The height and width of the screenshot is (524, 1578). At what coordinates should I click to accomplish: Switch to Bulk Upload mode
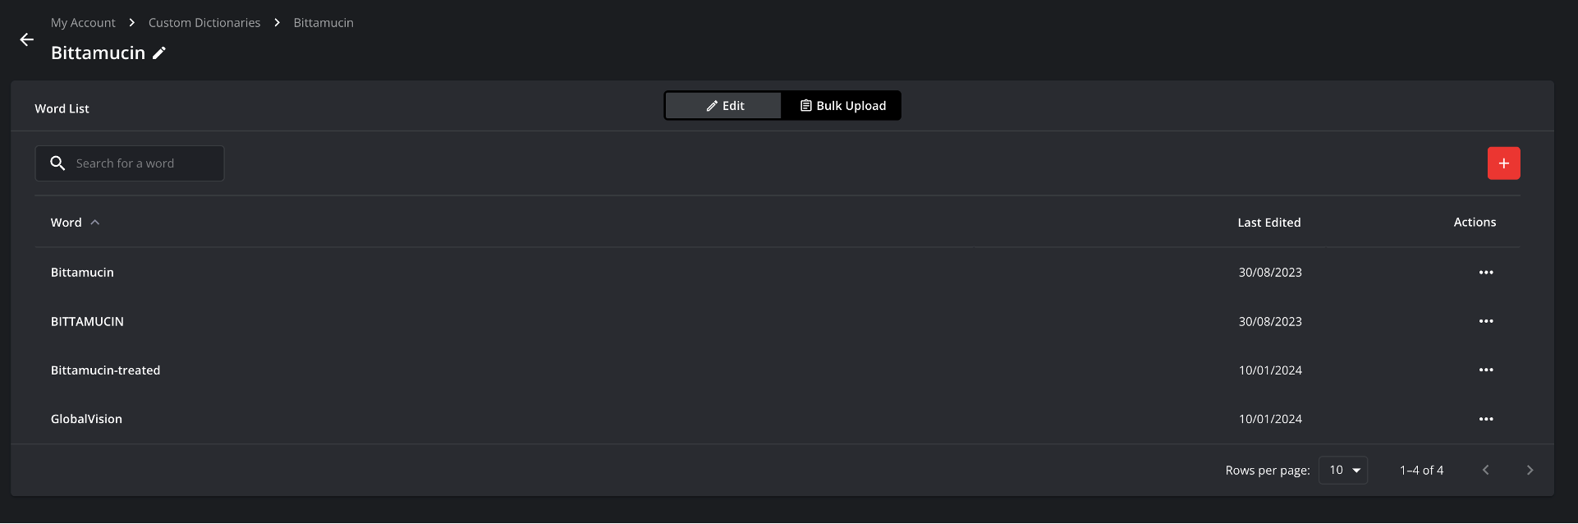point(842,106)
